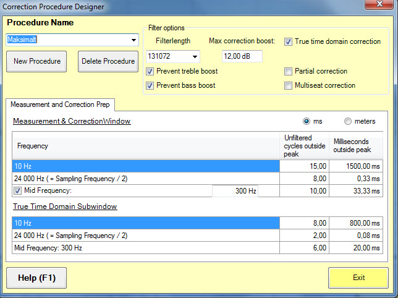The width and height of the screenshot is (398, 298).
Task: Click the 800,00 ms cell
Action: point(356,223)
